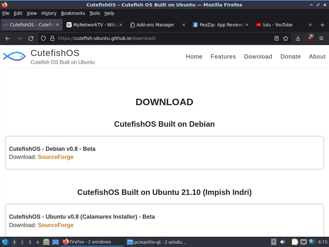
Task: Open a new tab with plus
Action: [x=323, y=25]
